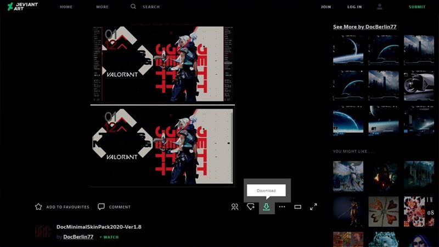The width and height of the screenshot is (439, 247).
Task: Toggle the theater mode rectangle icon
Action: click(x=297, y=207)
